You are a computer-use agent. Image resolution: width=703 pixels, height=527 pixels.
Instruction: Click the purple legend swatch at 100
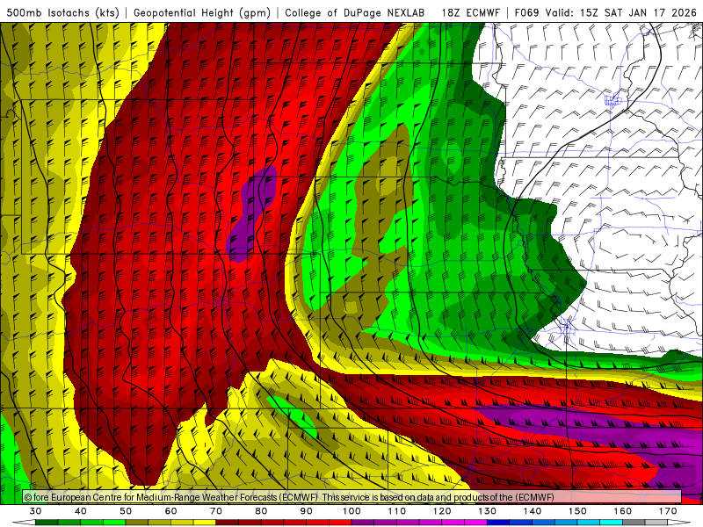pyautogui.click(x=363, y=523)
